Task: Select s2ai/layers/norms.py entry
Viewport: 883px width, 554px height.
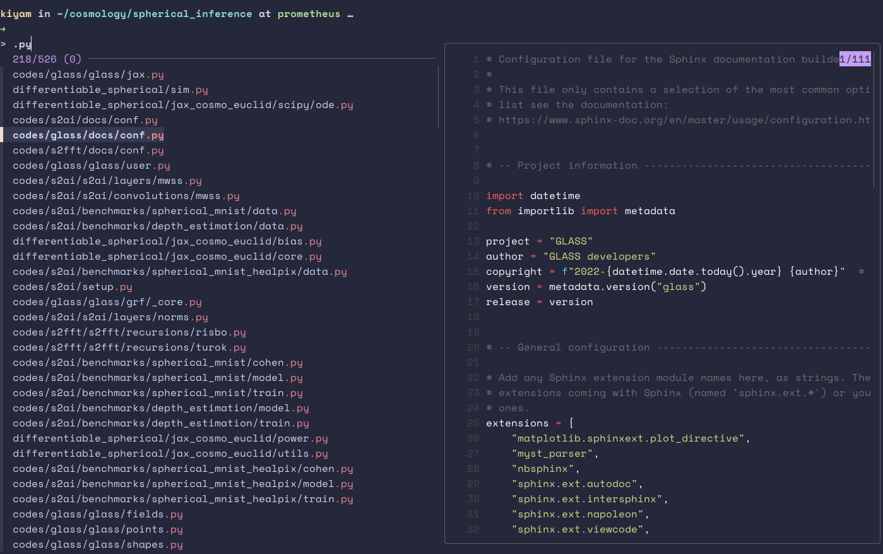Action: [110, 317]
